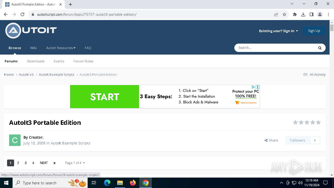This screenshot has height=188, width=334.
Task: Click the Chrome taskbar icon
Action: pos(146,183)
